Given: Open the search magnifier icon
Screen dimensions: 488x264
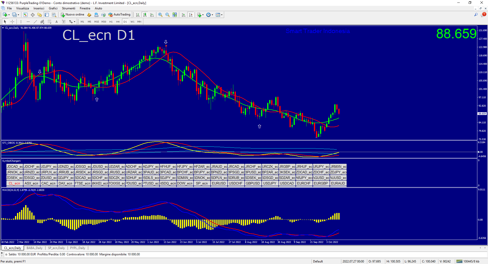Looking at the screenshot, I should pyautogui.click(x=476, y=15).
